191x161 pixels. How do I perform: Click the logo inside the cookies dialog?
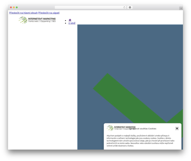(x=121, y=128)
